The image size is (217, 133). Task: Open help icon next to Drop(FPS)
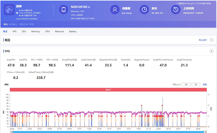pyautogui.click(x=76, y=60)
